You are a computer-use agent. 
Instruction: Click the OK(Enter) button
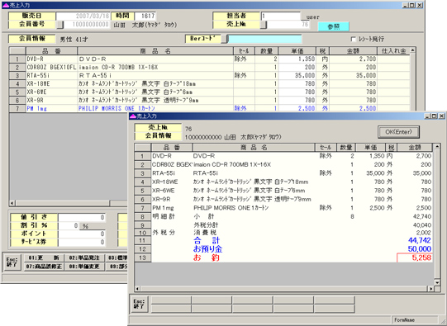(x=398, y=132)
